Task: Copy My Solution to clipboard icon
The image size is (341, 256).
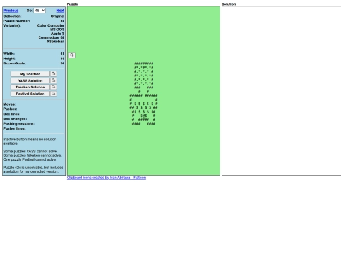Action: 54,74
